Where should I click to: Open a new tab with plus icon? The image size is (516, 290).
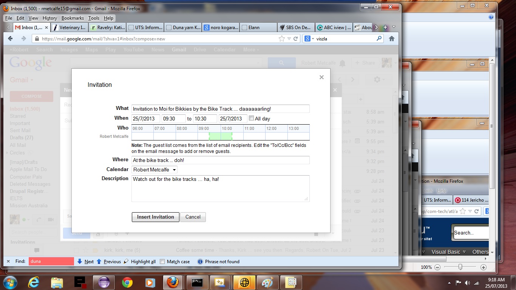click(385, 27)
